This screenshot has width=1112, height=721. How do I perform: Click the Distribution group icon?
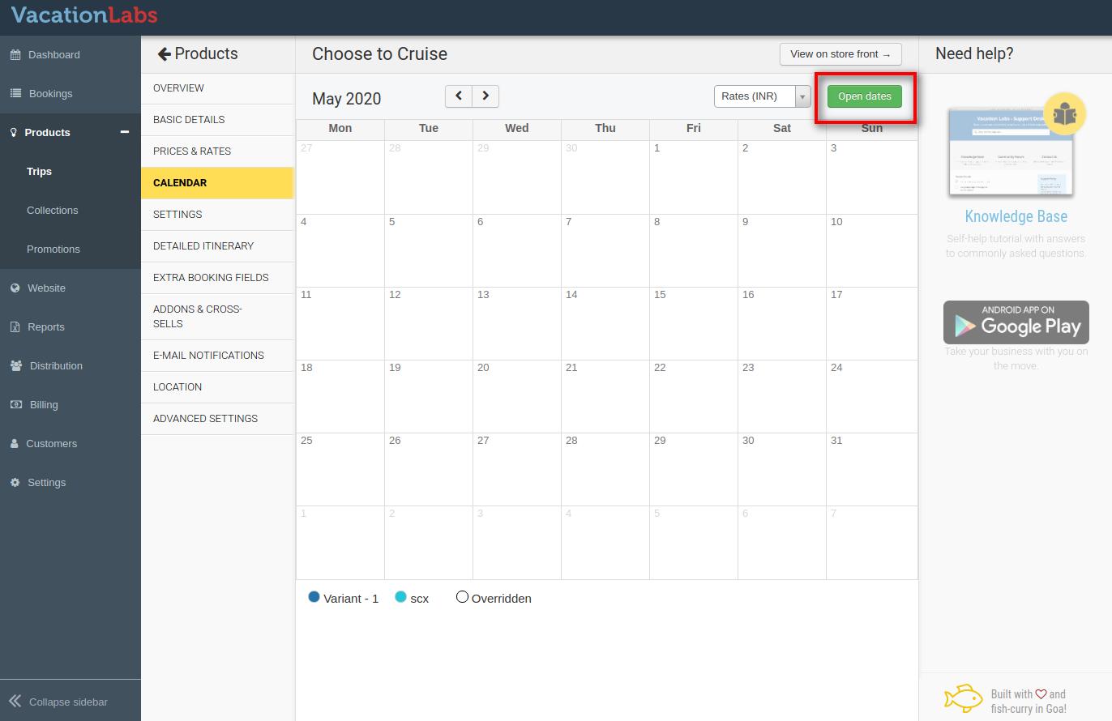pyautogui.click(x=16, y=366)
